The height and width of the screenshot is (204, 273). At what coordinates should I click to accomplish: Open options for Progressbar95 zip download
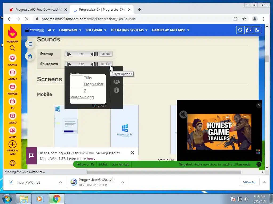[123, 182]
